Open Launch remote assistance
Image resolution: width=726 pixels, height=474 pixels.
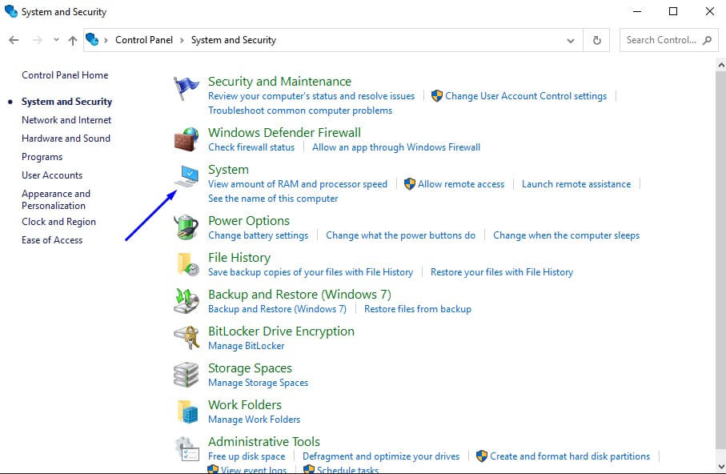(x=576, y=184)
